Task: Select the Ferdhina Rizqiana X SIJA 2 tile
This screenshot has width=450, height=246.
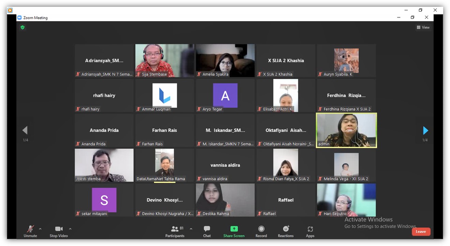Action: [346, 95]
